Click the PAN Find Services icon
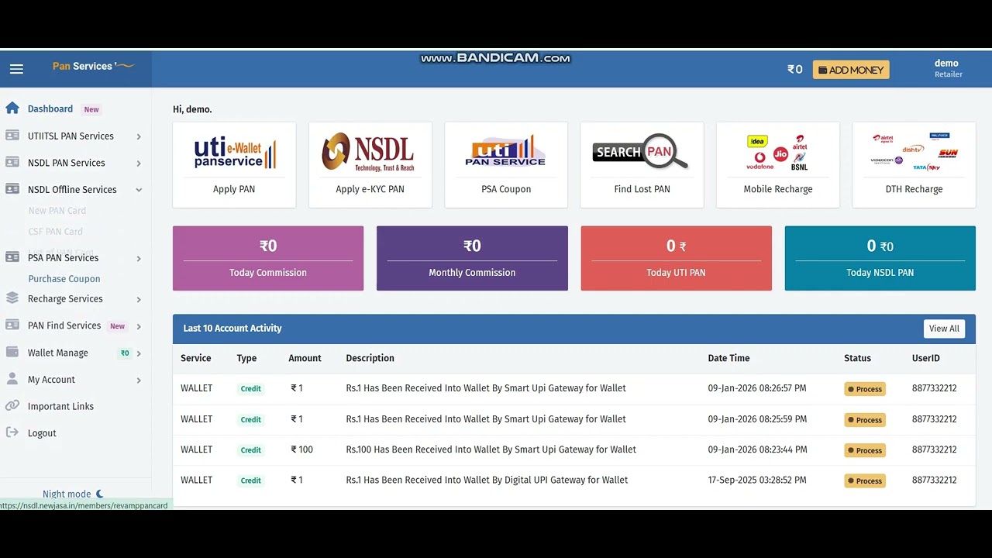The width and height of the screenshot is (992, 558). point(12,325)
